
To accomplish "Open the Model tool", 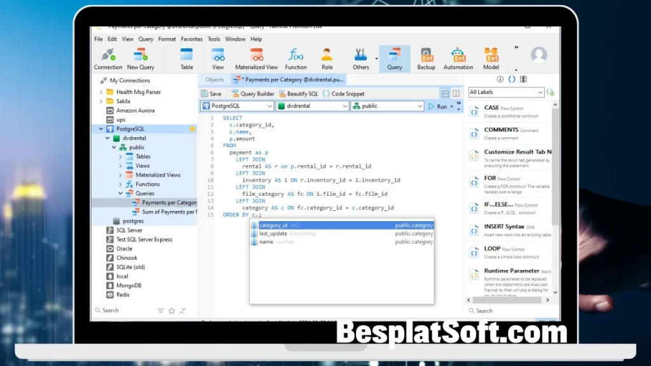I will (491, 58).
